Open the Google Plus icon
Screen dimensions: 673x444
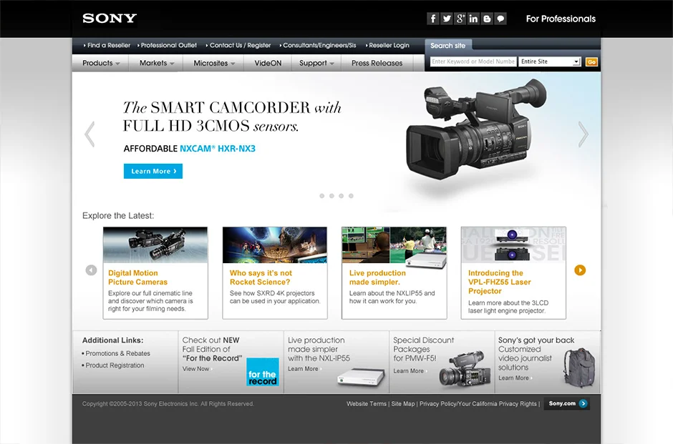[x=460, y=19]
